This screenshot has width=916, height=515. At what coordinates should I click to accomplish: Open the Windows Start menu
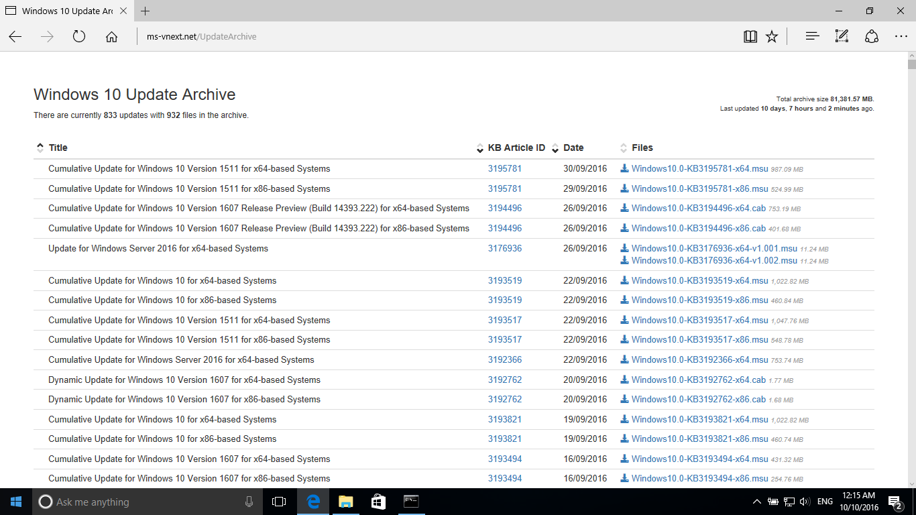coord(16,502)
